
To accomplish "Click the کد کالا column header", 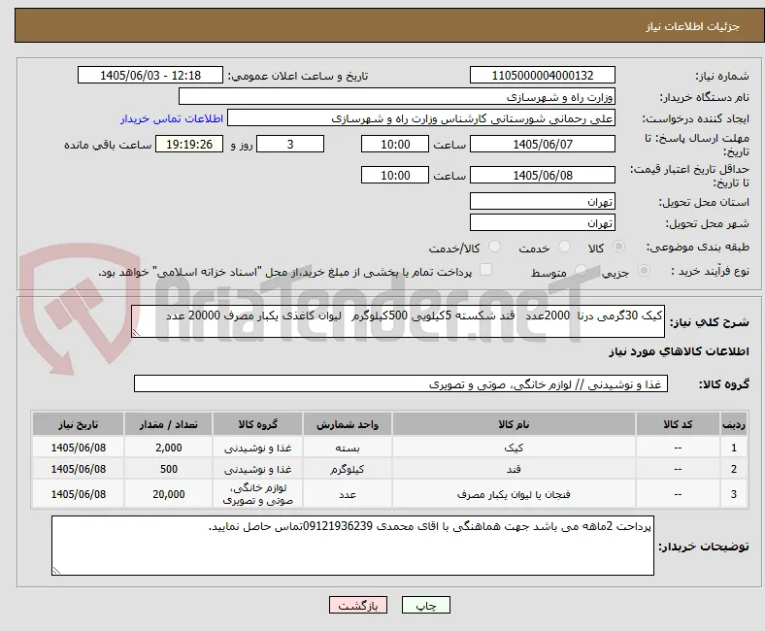I will click(678, 424).
